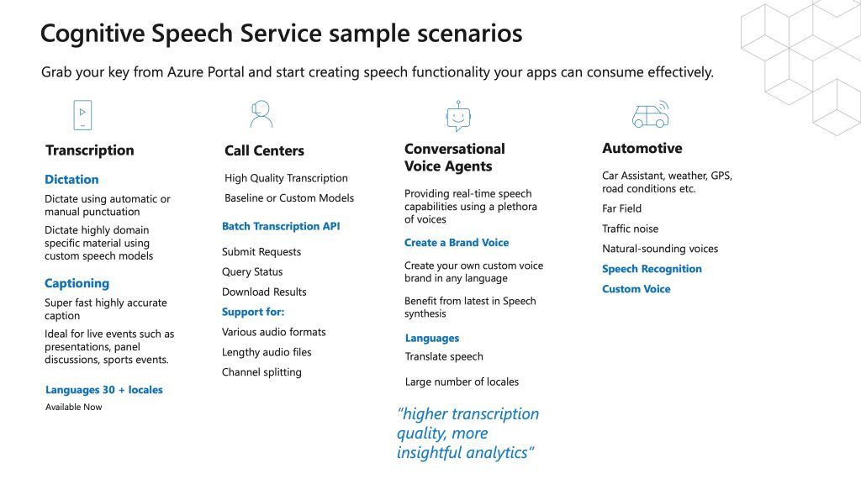
Task: Open the Dictation link
Action: click(x=71, y=180)
